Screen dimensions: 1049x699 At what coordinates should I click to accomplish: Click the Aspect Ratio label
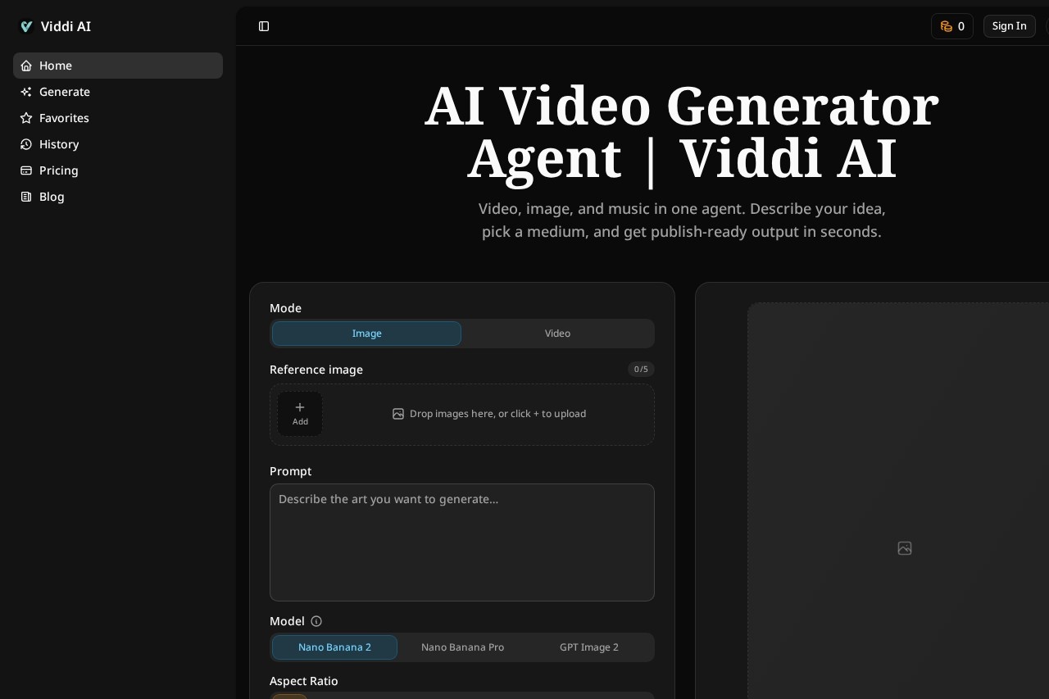click(304, 681)
